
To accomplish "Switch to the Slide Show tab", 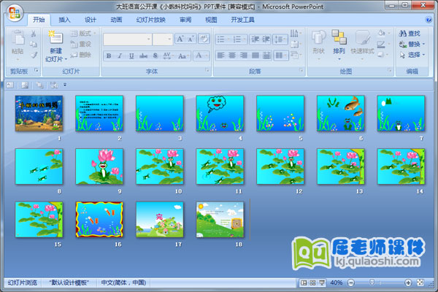I will [150, 20].
